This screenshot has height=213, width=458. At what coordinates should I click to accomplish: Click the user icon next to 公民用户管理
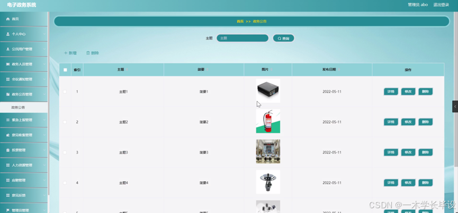(x=8, y=49)
